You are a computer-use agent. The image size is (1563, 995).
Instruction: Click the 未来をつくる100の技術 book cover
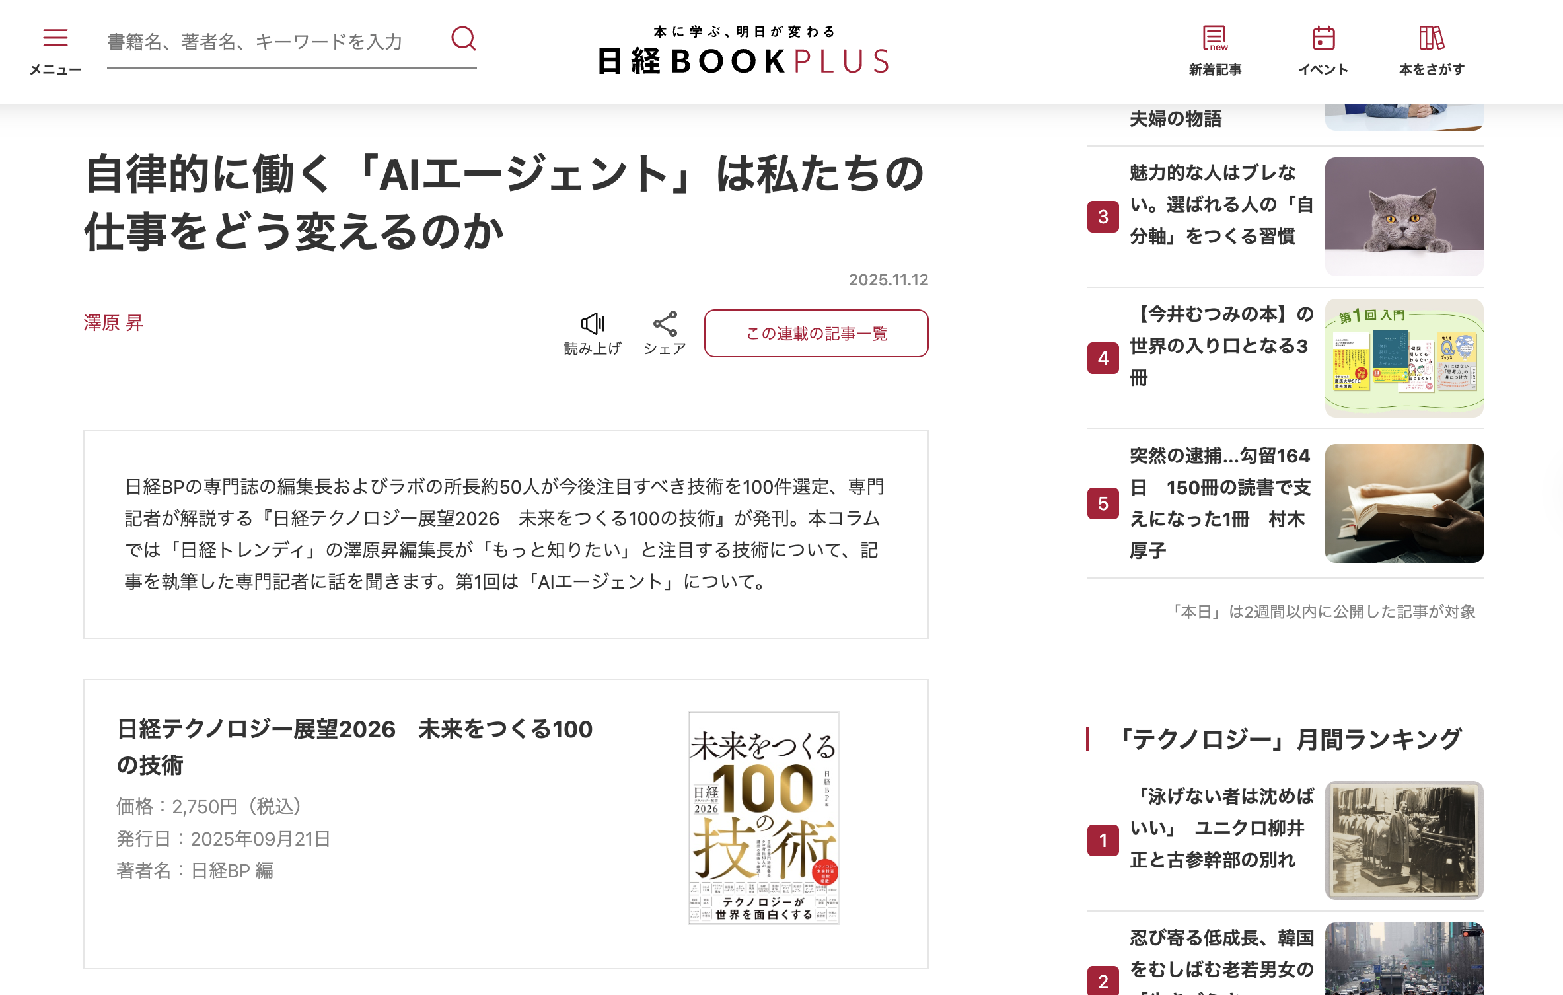pyautogui.click(x=763, y=817)
